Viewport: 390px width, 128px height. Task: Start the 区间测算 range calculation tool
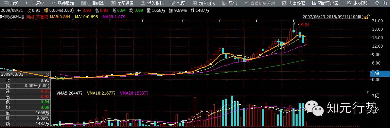point(93,3)
